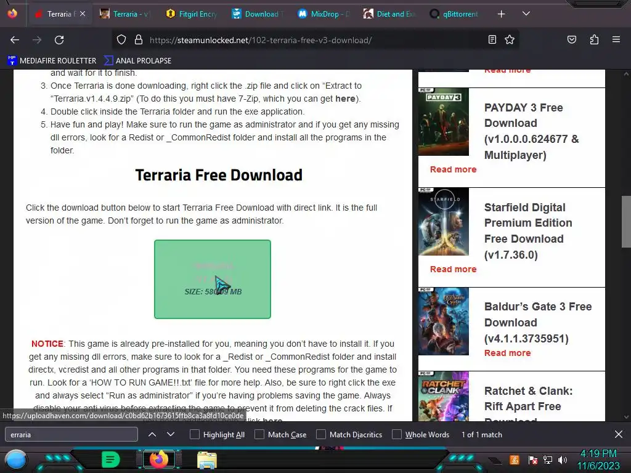Enable the Highlight All checkbox

(x=195, y=434)
